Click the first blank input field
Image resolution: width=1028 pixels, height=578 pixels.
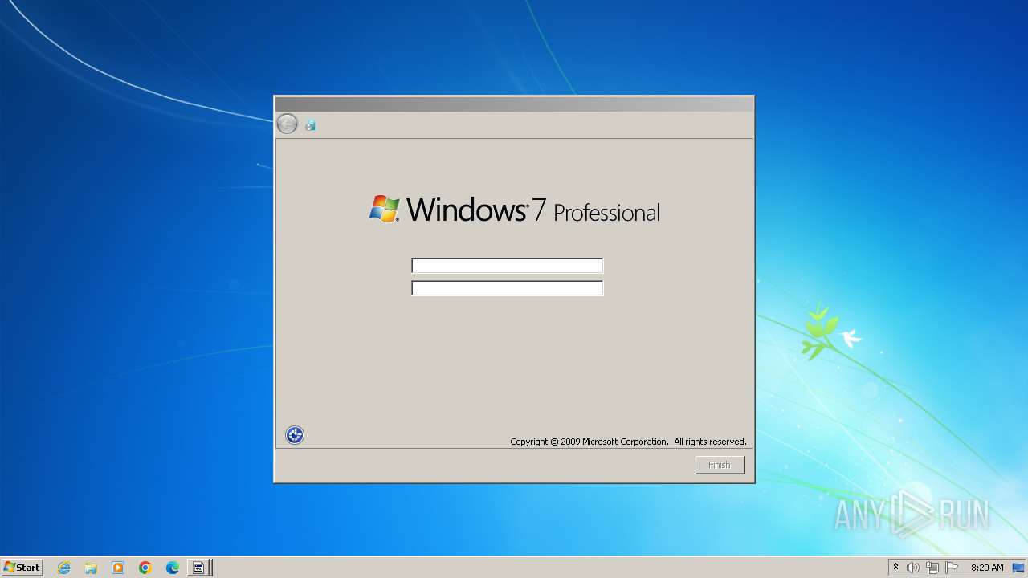click(507, 266)
